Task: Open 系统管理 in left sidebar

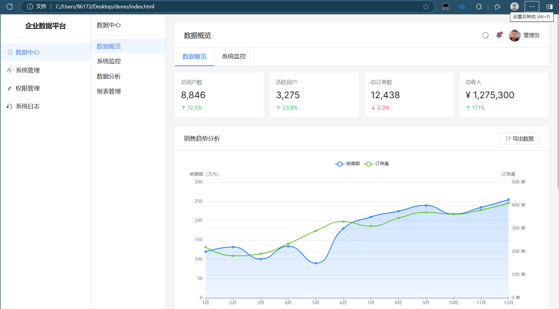Action: point(28,70)
